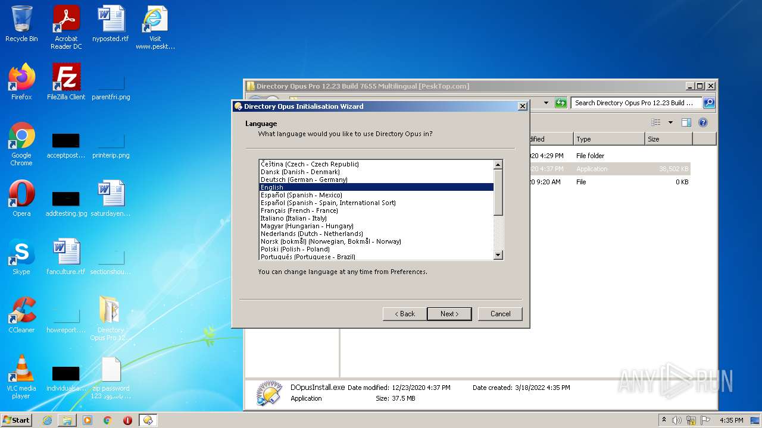
Task: Select Deutsch (German - Germany)
Action: point(376,180)
